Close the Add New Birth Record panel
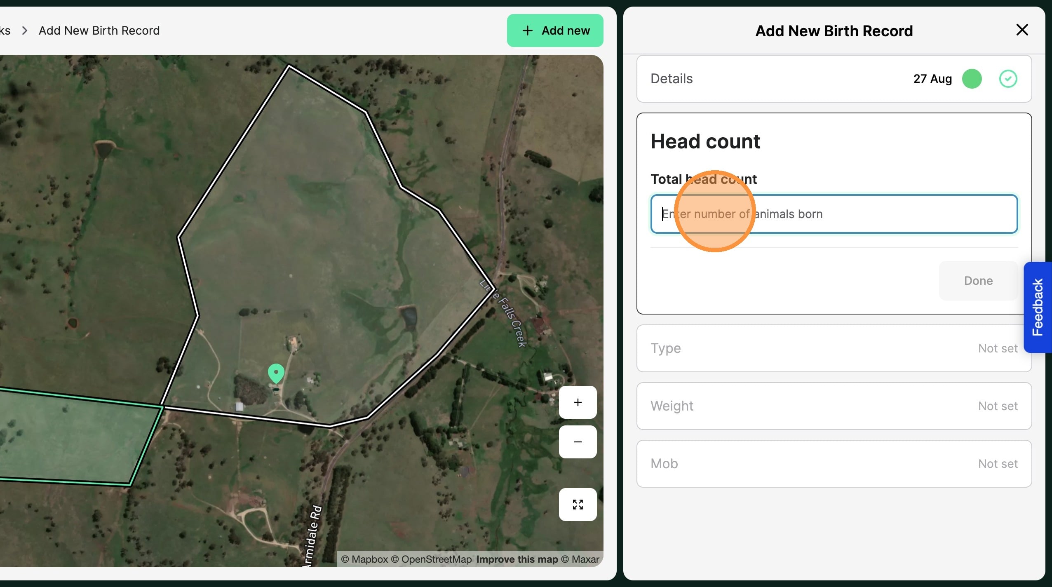 (1022, 30)
